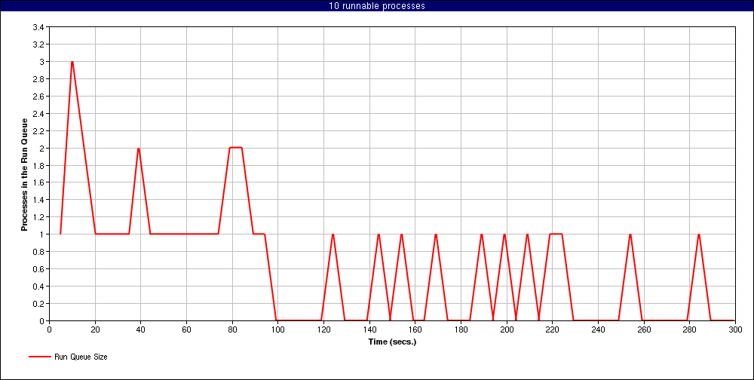This screenshot has height=380, width=754.
Task: Click the "10 runnable processes" chart title
Action: pyautogui.click(x=376, y=6)
